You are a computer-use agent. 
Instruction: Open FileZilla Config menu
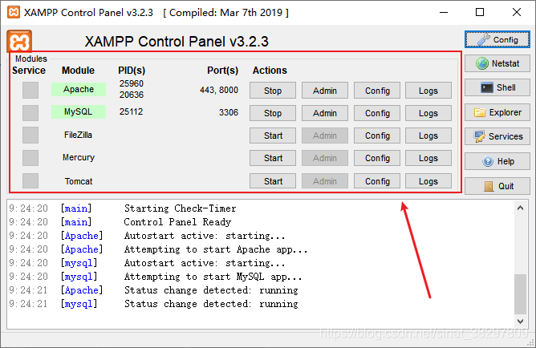tap(377, 136)
